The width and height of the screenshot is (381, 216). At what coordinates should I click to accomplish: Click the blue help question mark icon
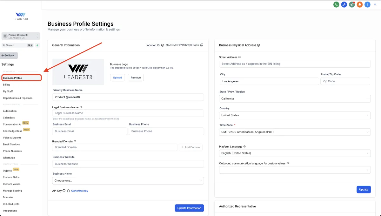(367, 4)
